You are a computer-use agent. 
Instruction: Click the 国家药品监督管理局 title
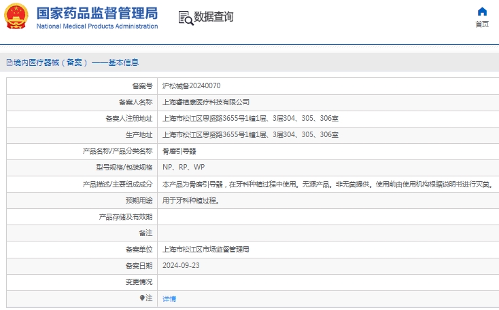pyautogui.click(x=97, y=14)
